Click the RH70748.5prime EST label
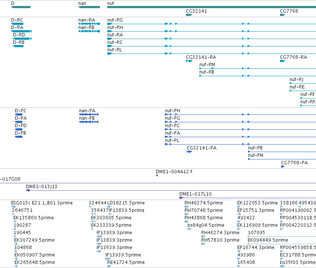Screen dimensions: 316x268 203,210
